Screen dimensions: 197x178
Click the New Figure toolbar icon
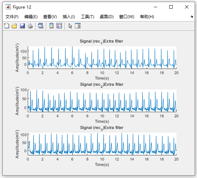7,26
